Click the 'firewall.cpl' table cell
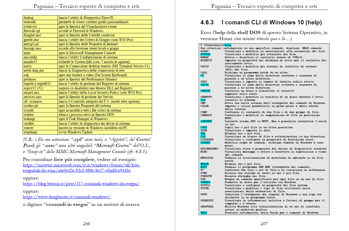The image size is (349, 231). [x=40, y=31]
